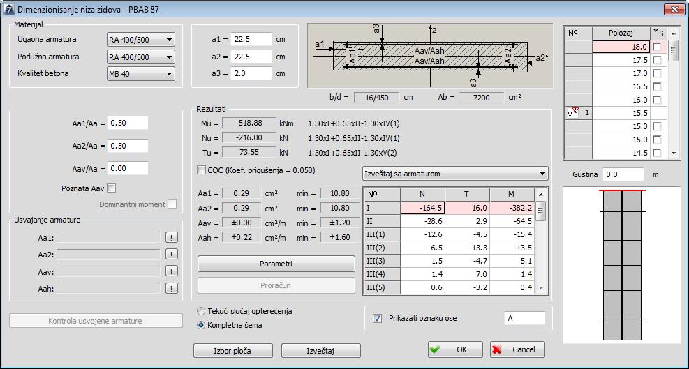Check the S box for position 18.0
The height and width of the screenshot is (369, 689).
point(657,47)
